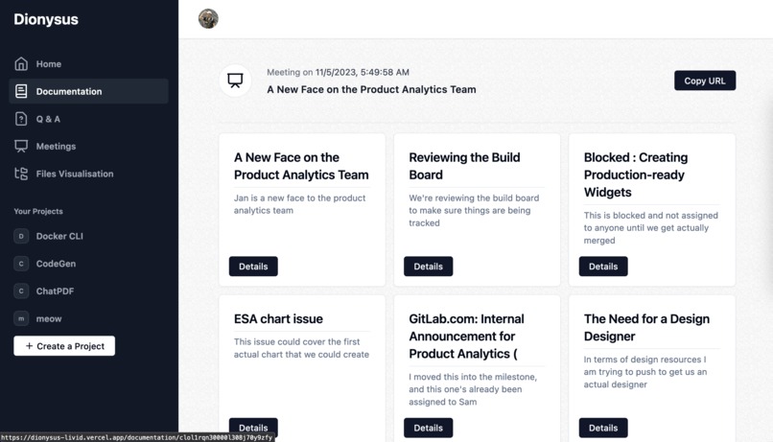Click the 'Your Projects' heading
The width and height of the screenshot is (773, 442).
pyautogui.click(x=38, y=211)
